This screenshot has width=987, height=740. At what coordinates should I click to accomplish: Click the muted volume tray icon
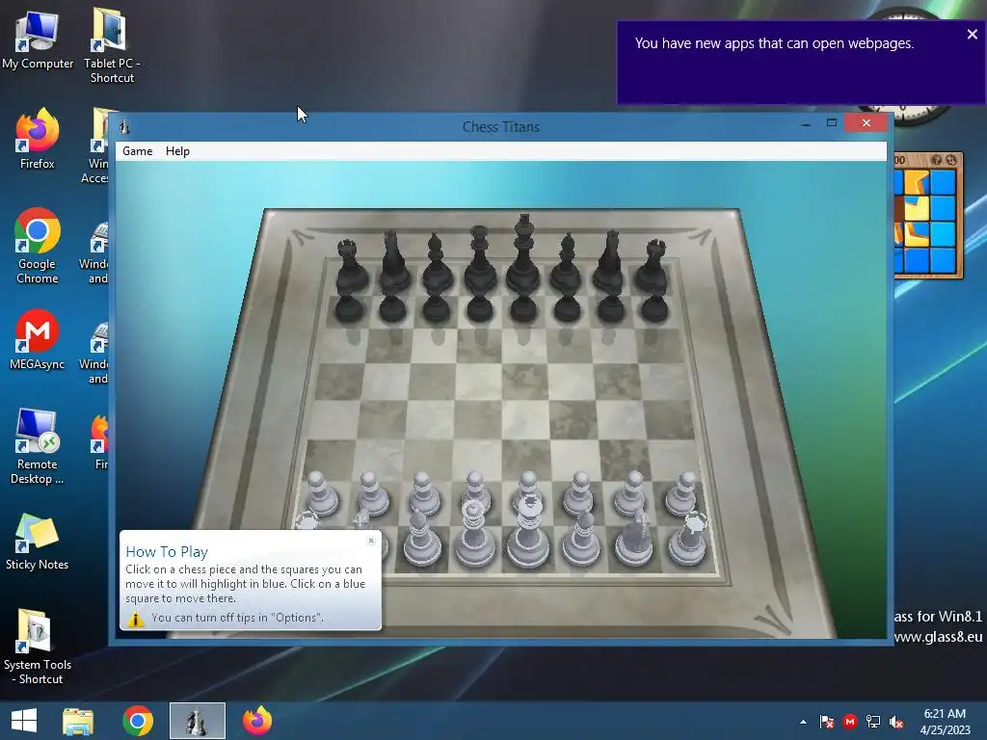tap(896, 722)
